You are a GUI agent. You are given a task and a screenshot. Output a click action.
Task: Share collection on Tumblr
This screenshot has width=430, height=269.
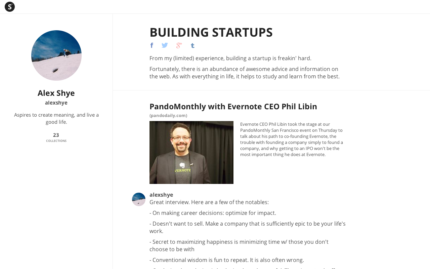click(192, 45)
